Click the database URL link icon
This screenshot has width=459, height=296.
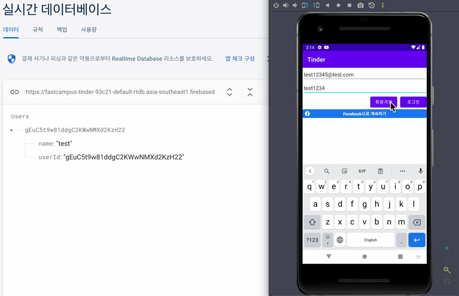tap(15, 92)
